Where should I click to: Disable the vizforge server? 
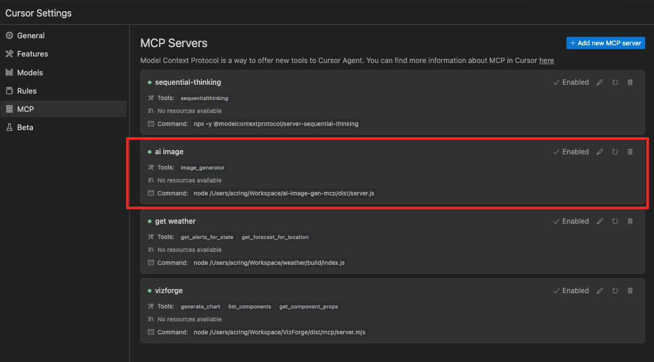(x=571, y=291)
